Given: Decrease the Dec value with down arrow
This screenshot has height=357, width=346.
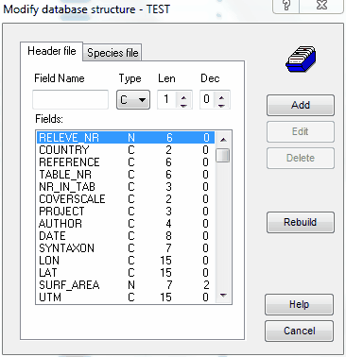Looking at the screenshot, I should [x=221, y=104].
